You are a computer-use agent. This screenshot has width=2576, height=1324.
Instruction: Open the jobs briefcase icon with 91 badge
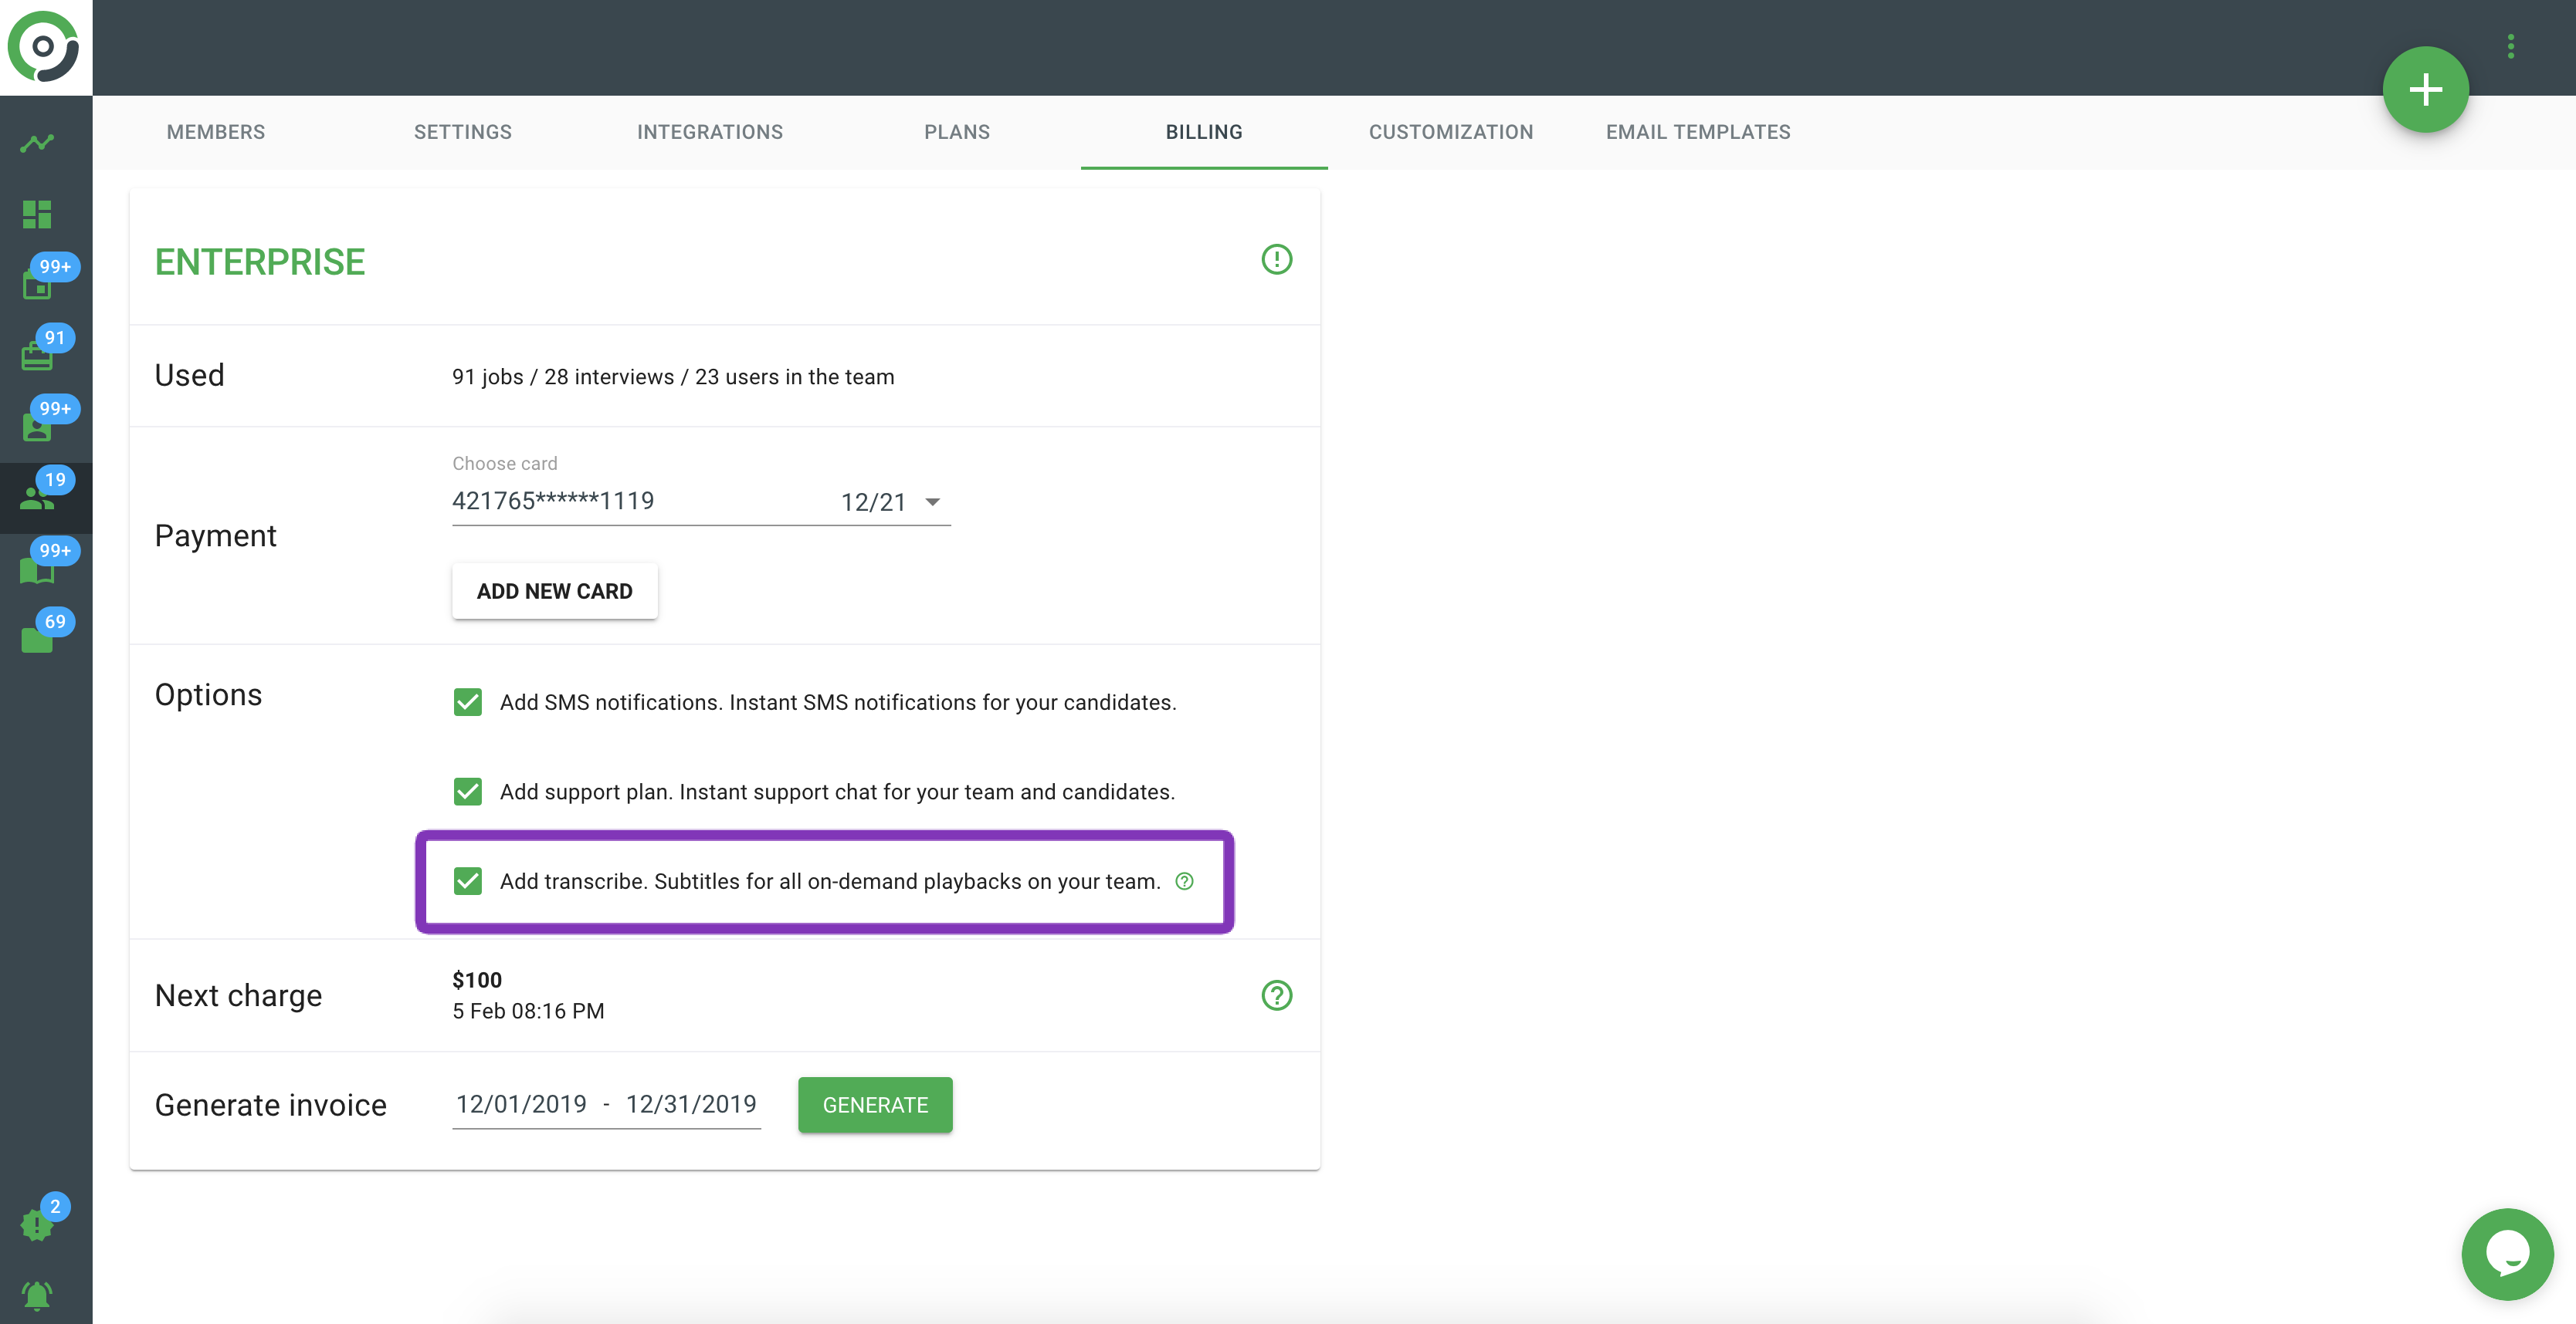tap(37, 355)
